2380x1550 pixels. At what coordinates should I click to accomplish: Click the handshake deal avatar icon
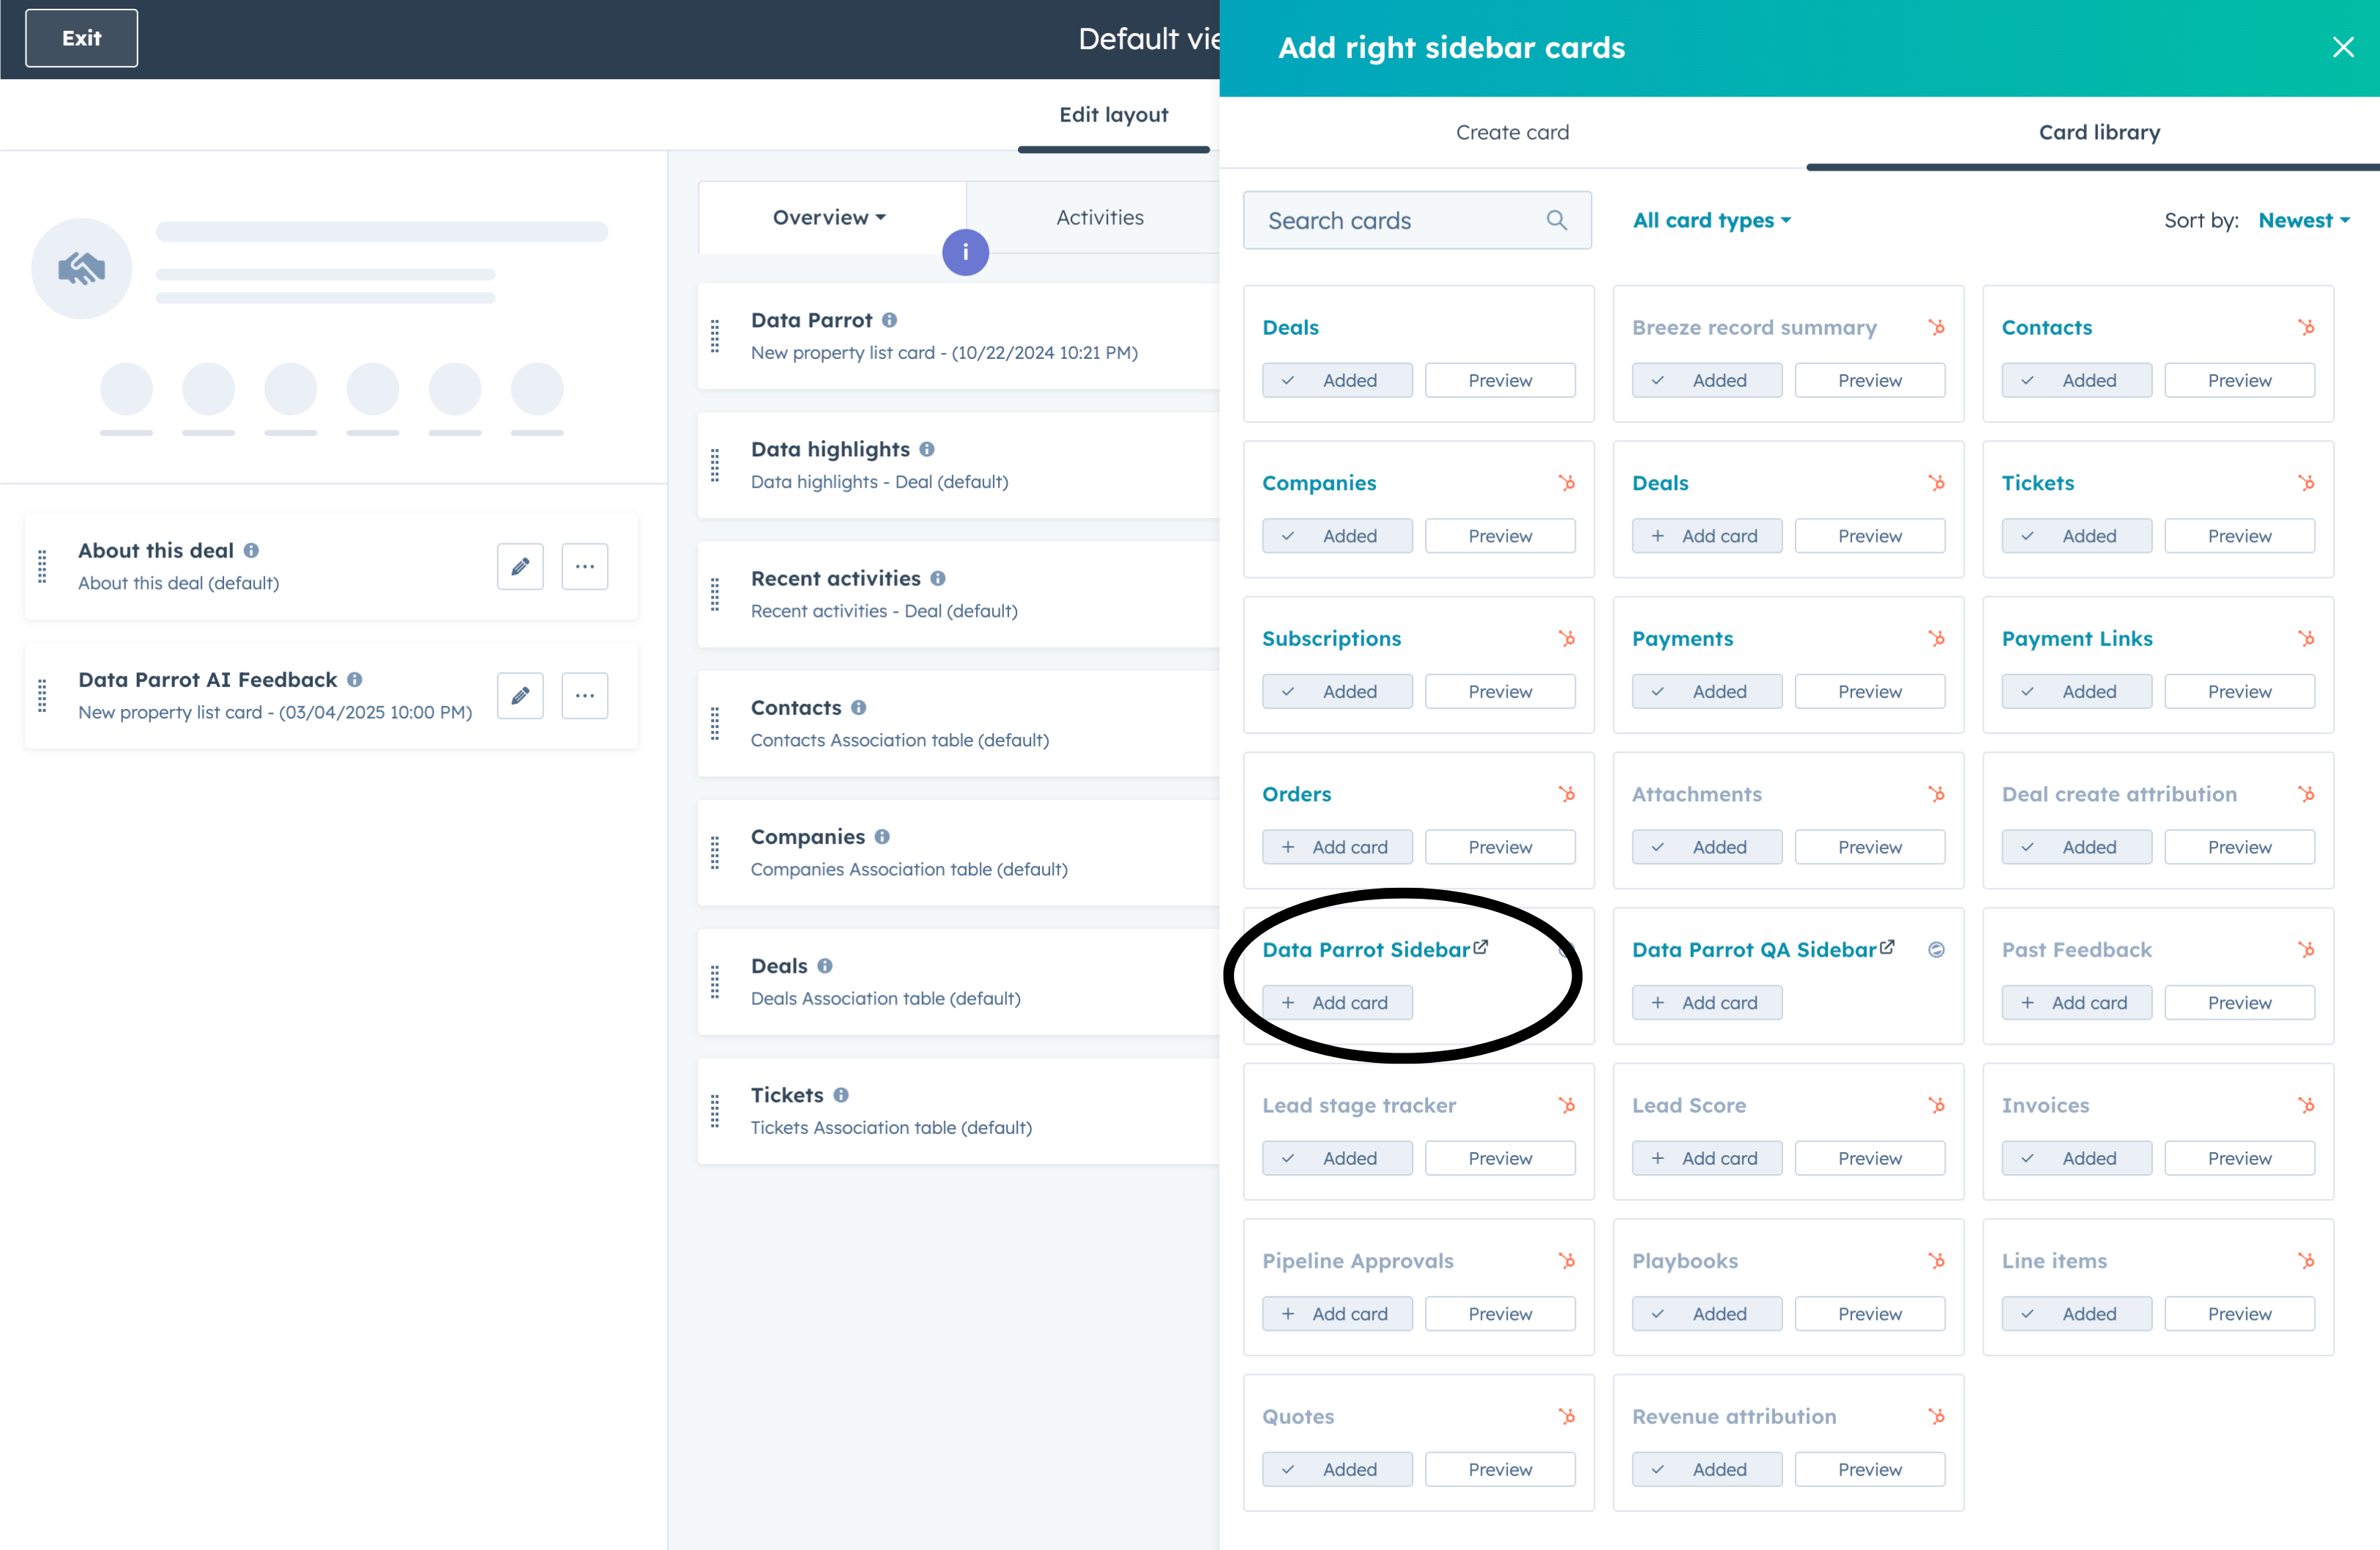[x=82, y=268]
